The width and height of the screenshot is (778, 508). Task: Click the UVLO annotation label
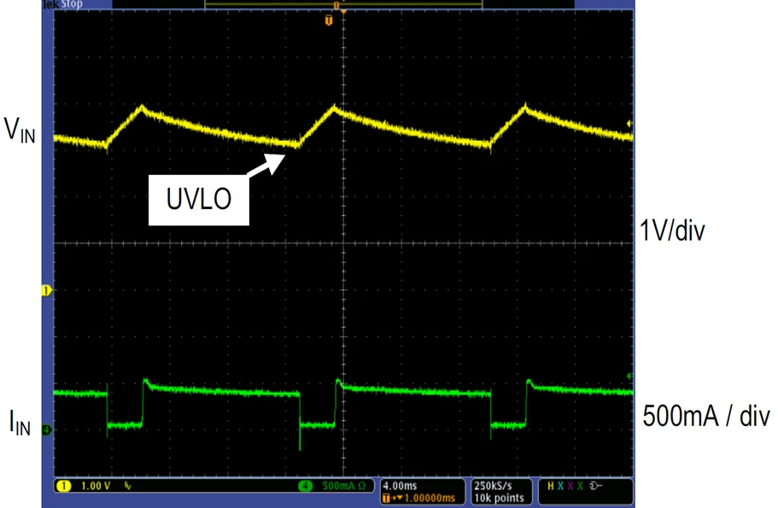(x=198, y=201)
